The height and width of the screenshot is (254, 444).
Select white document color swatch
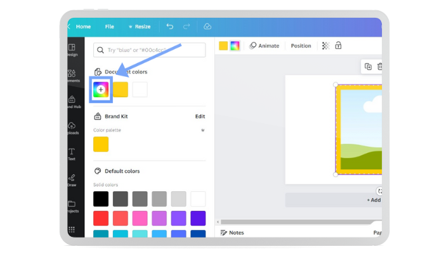(x=140, y=90)
